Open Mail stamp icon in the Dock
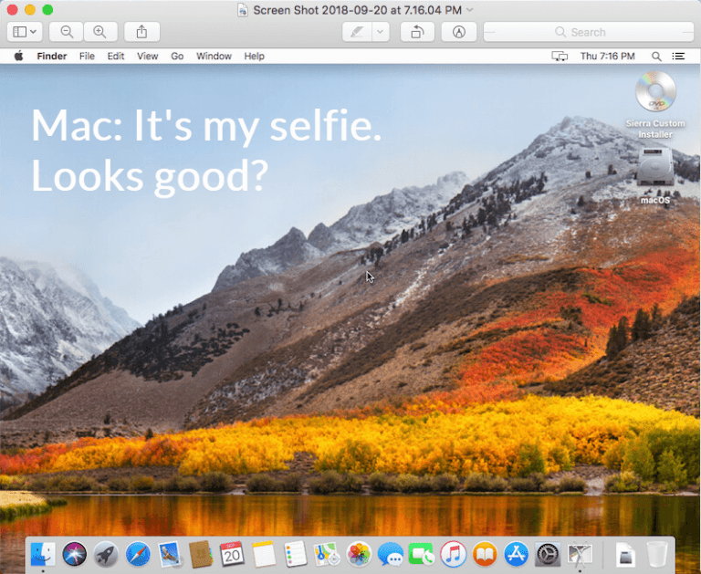Image resolution: width=701 pixels, height=574 pixels. 170,554
